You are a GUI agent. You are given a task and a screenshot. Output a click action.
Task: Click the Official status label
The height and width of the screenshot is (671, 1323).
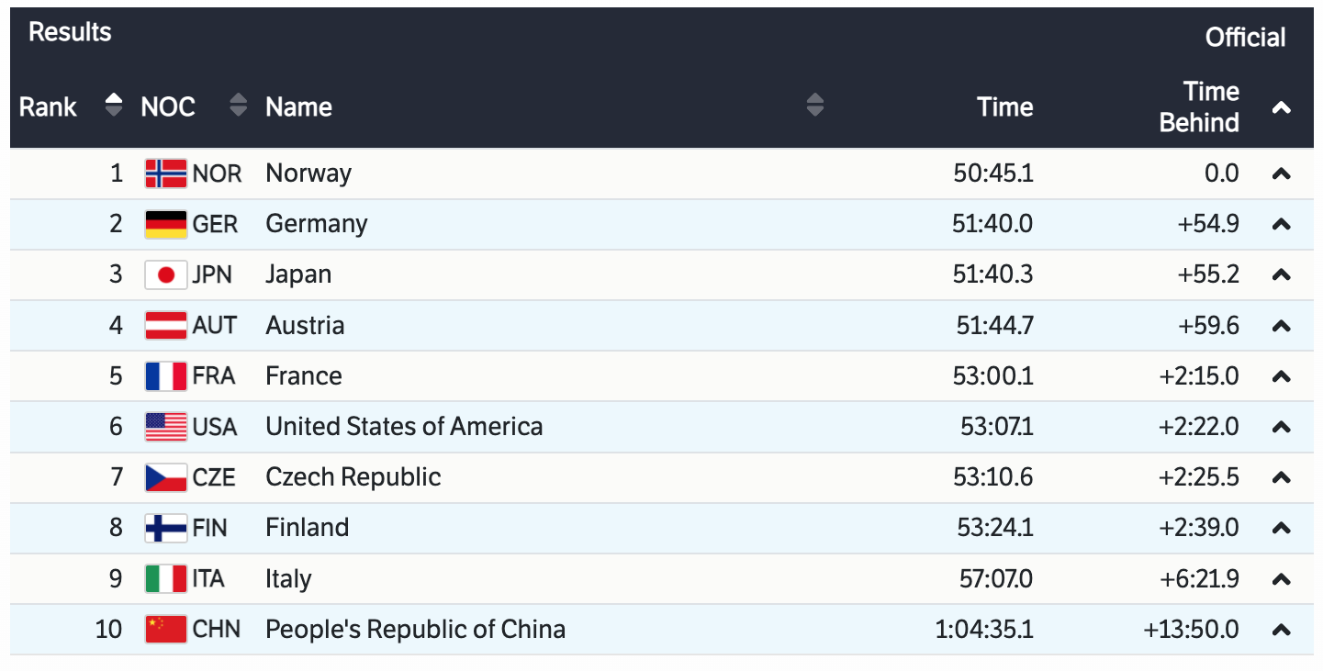[1245, 38]
